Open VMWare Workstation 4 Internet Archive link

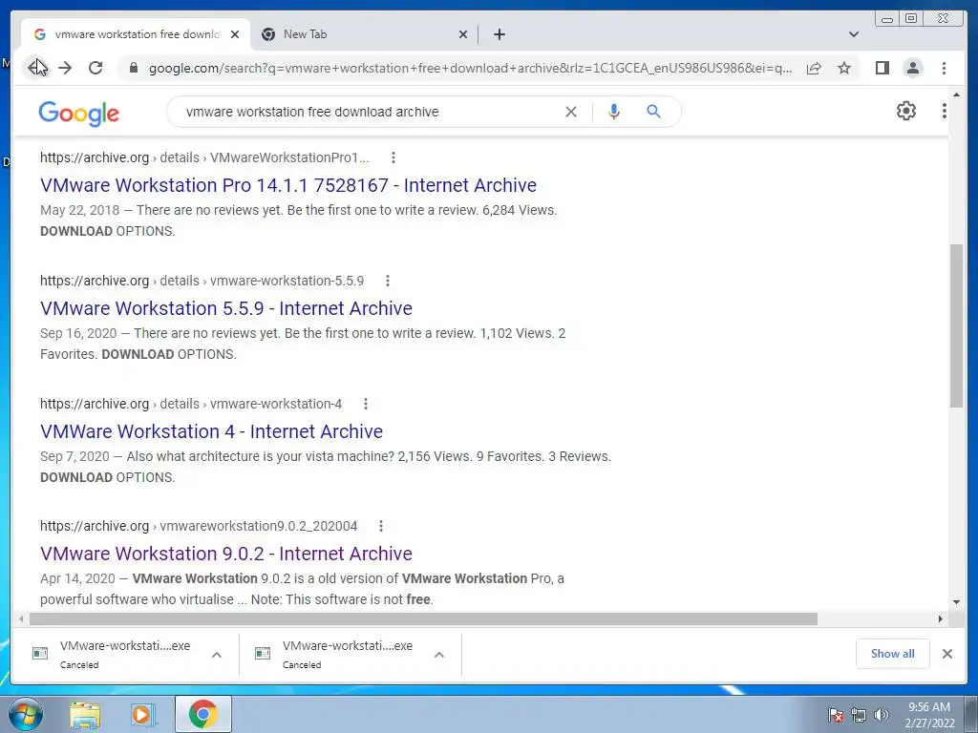[x=211, y=431]
